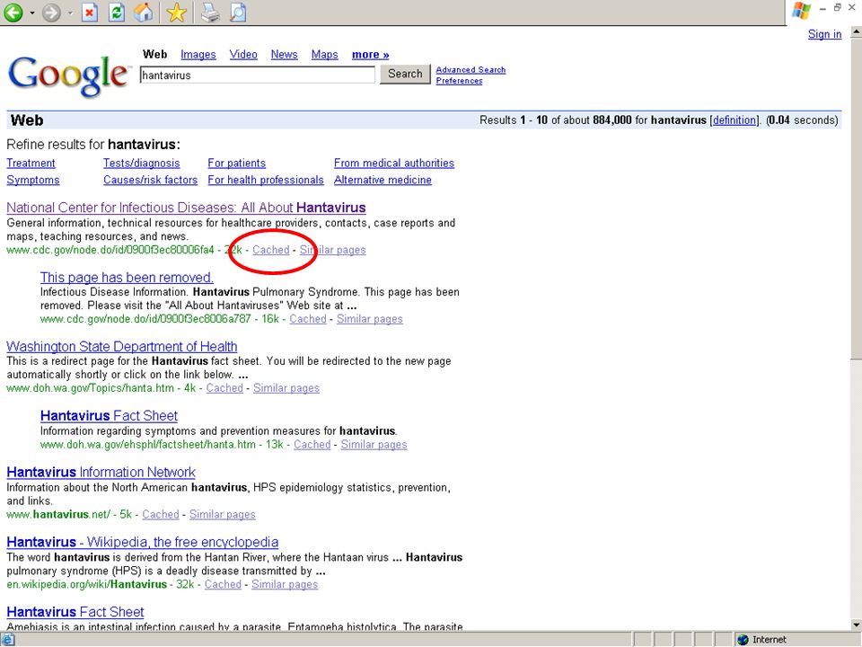Click the page icon at status bar left
This screenshot has height=647, width=862.
pyautogui.click(x=6, y=640)
